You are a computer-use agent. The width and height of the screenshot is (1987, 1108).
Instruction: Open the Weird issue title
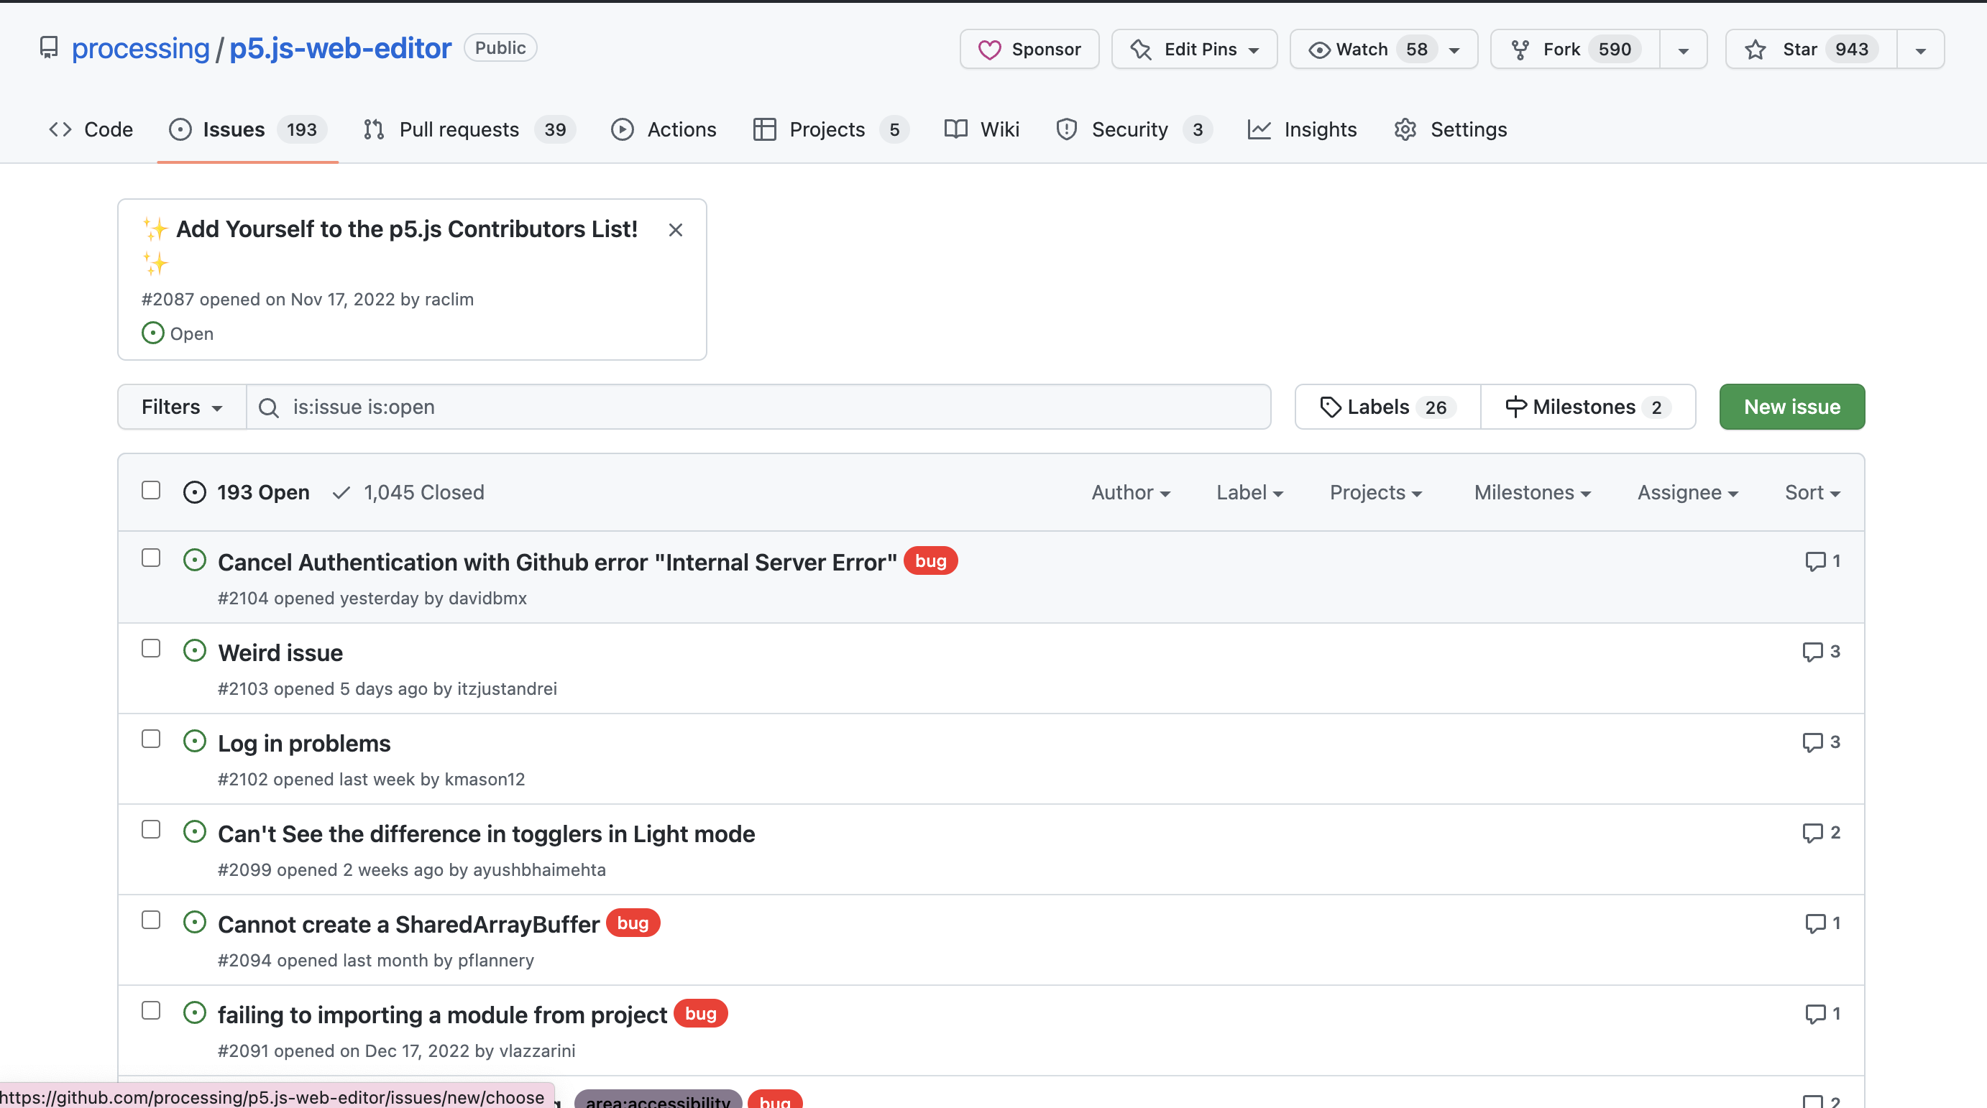[281, 652]
